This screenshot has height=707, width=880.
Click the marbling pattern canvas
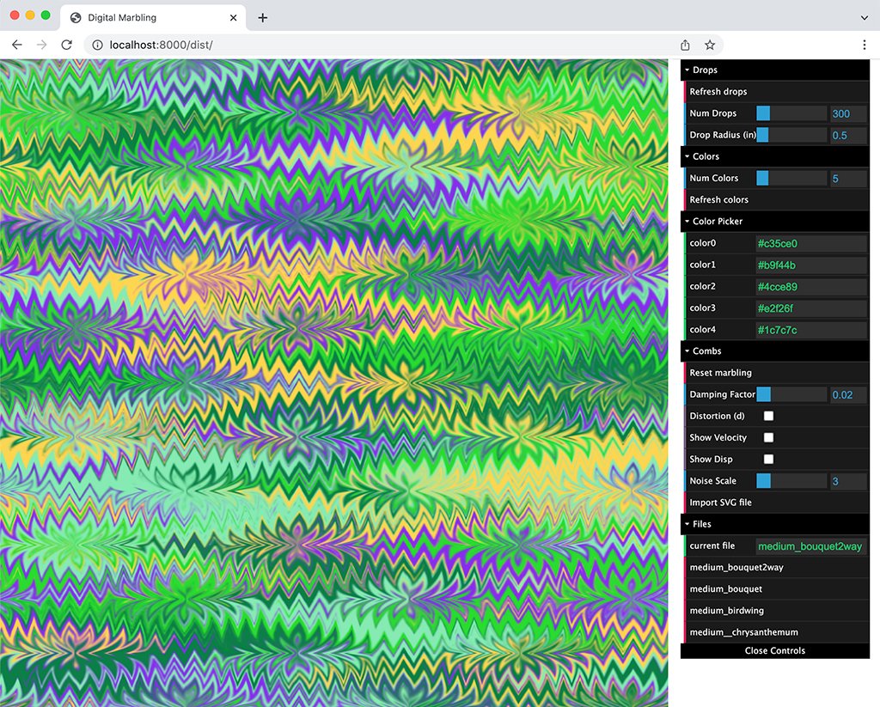coord(334,382)
